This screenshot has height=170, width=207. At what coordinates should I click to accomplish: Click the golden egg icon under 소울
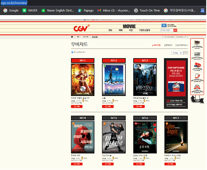click(113, 101)
